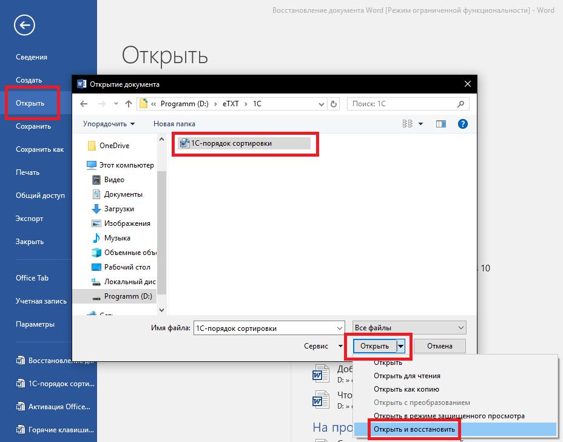Choose Открыть и восстановить option

click(406, 429)
